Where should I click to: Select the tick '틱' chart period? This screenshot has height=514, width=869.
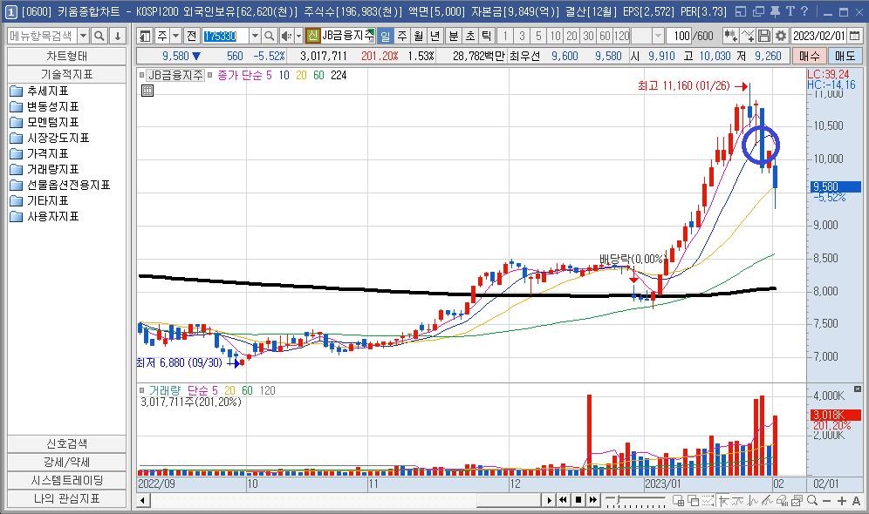(x=487, y=36)
